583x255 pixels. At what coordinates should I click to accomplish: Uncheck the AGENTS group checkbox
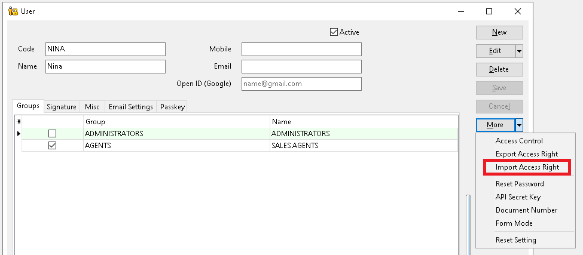52,146
